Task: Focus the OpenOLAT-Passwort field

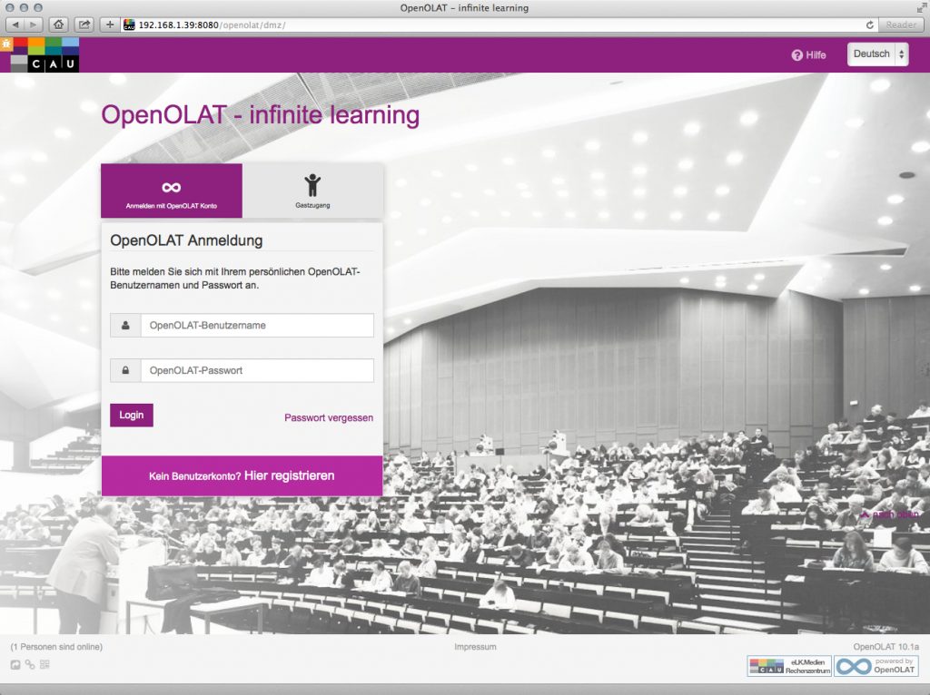Action: [256, 371]
